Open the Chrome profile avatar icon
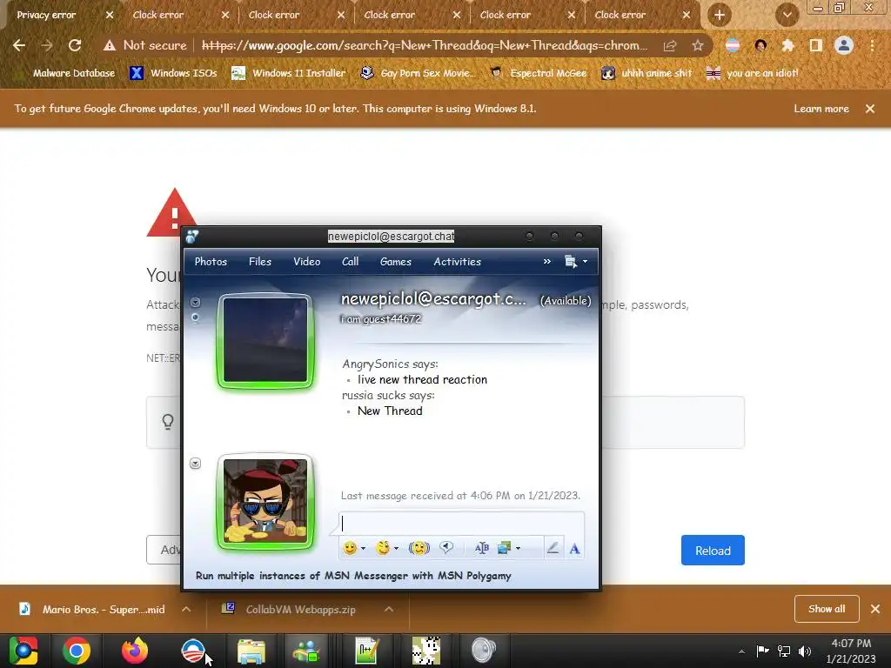Viewport: 891px width, 668px height. click(x=844, y=45)
